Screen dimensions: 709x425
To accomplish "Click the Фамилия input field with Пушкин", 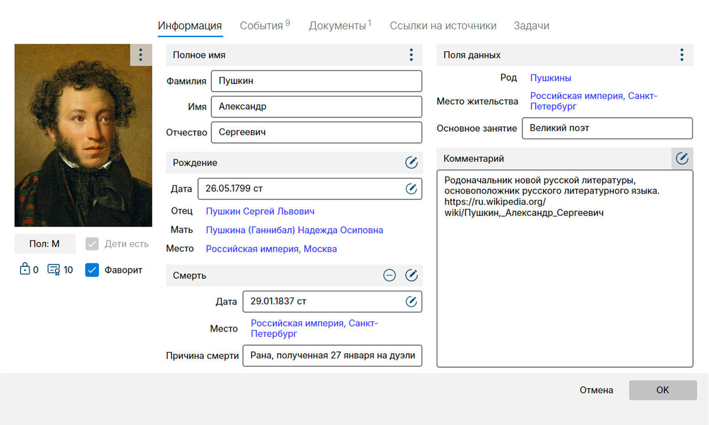I will (316, 81).
